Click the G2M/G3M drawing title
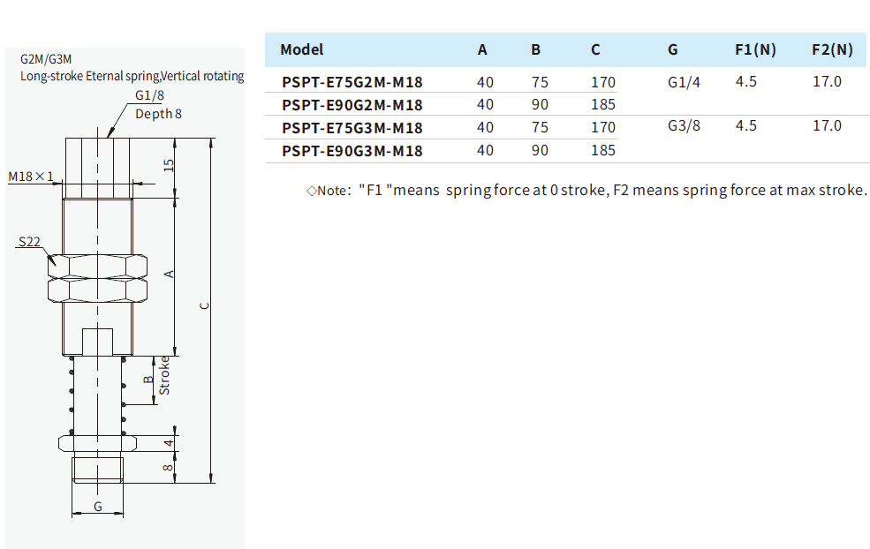Viewport: 870px width, 549px height. [x=47, y=60]
